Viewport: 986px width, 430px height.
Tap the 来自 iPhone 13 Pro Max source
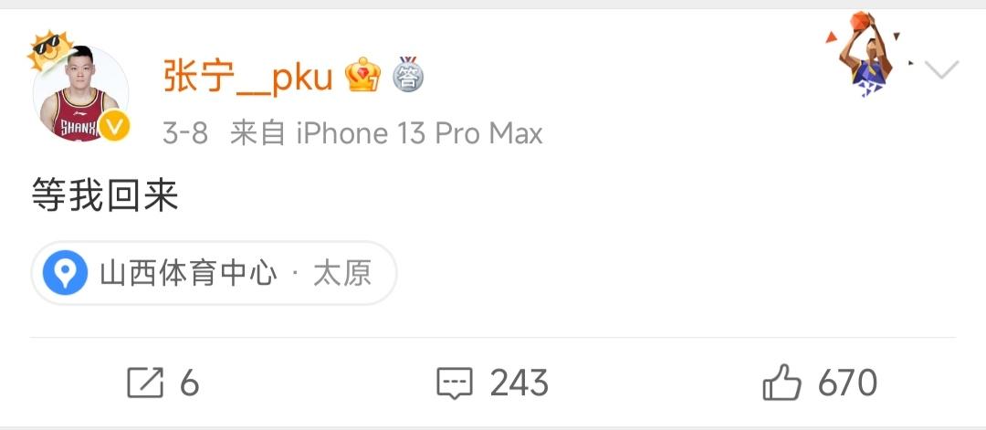tap(387, 133)
